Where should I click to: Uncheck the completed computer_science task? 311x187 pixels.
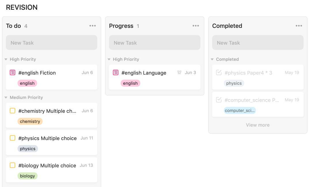pyautogui.click(x=219, y=100)
